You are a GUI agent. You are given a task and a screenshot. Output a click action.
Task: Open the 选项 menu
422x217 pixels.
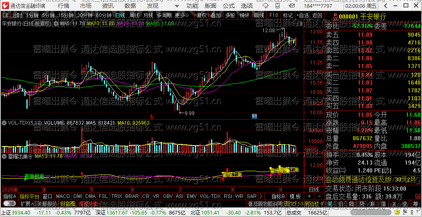247,6
